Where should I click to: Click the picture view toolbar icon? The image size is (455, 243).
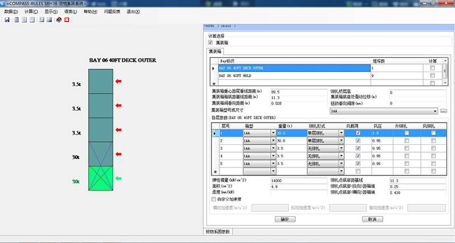[49, 20]
